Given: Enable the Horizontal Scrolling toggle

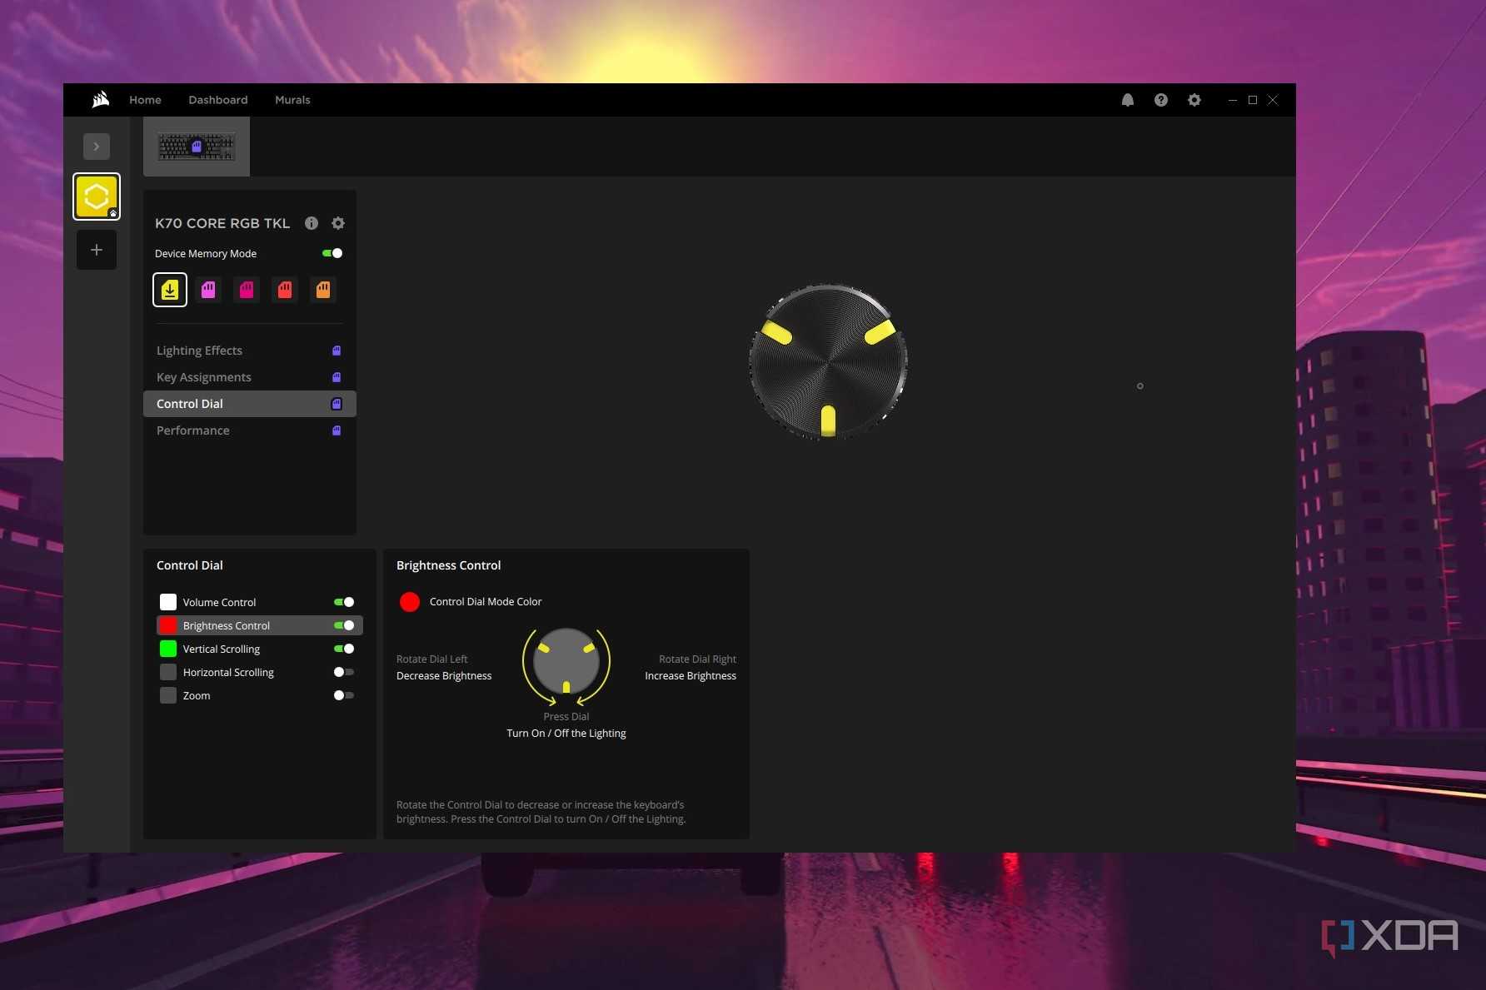Looking at the screenshot, I should click(x=344, y=672).
